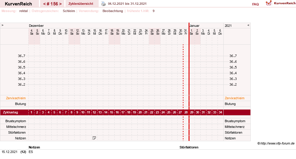Click date header 15. Mi
Viewport: 296px width, 159px height.
click(x=95, y=32)
